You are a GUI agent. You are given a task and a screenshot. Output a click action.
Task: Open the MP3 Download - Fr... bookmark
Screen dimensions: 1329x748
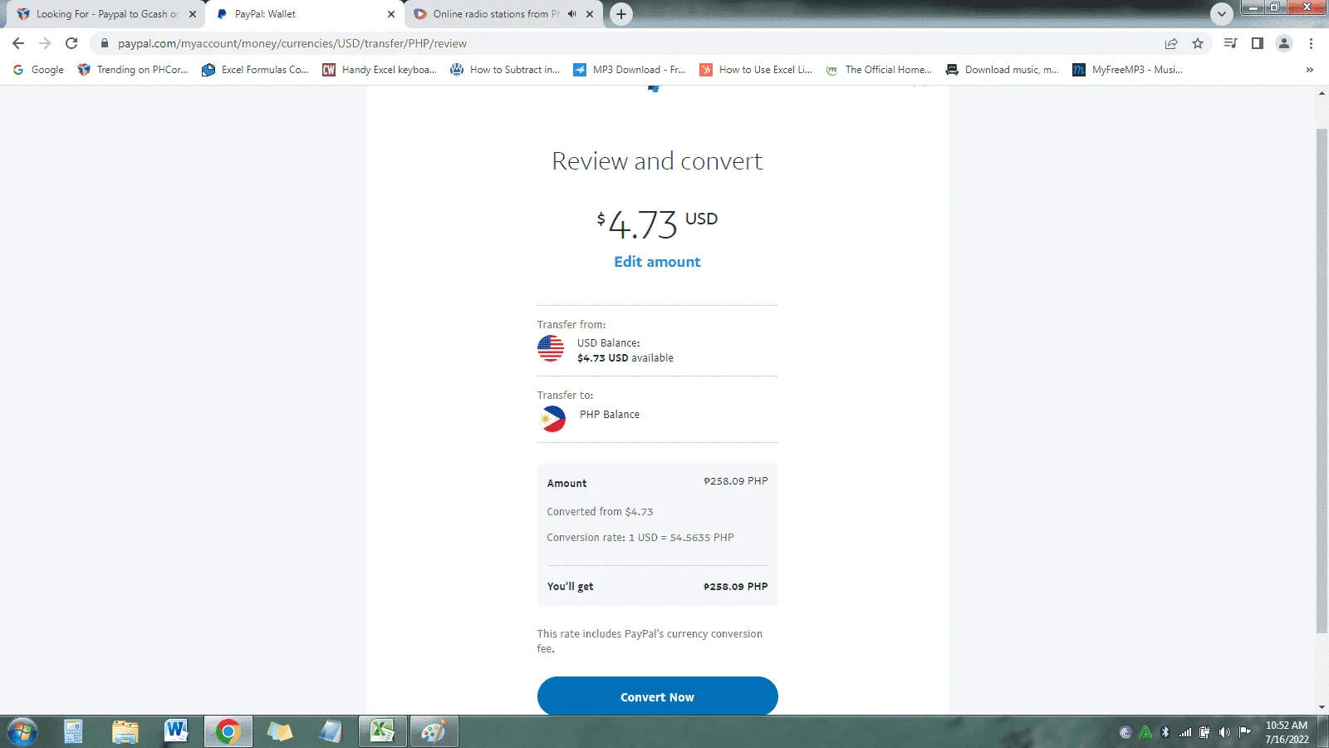630,70
